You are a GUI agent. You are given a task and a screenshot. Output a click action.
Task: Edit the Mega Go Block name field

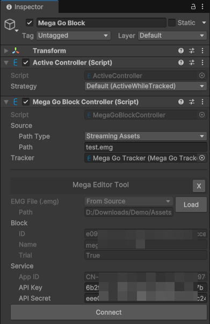102,23
